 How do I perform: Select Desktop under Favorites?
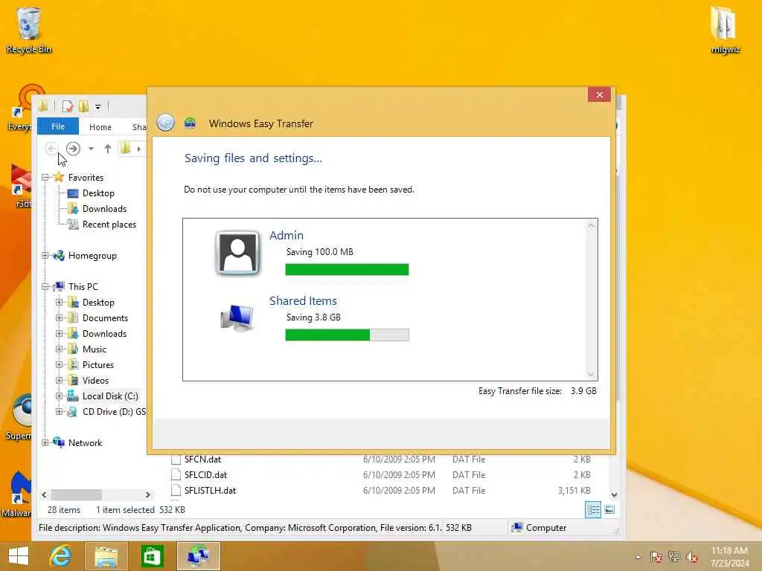pos(98,193)
